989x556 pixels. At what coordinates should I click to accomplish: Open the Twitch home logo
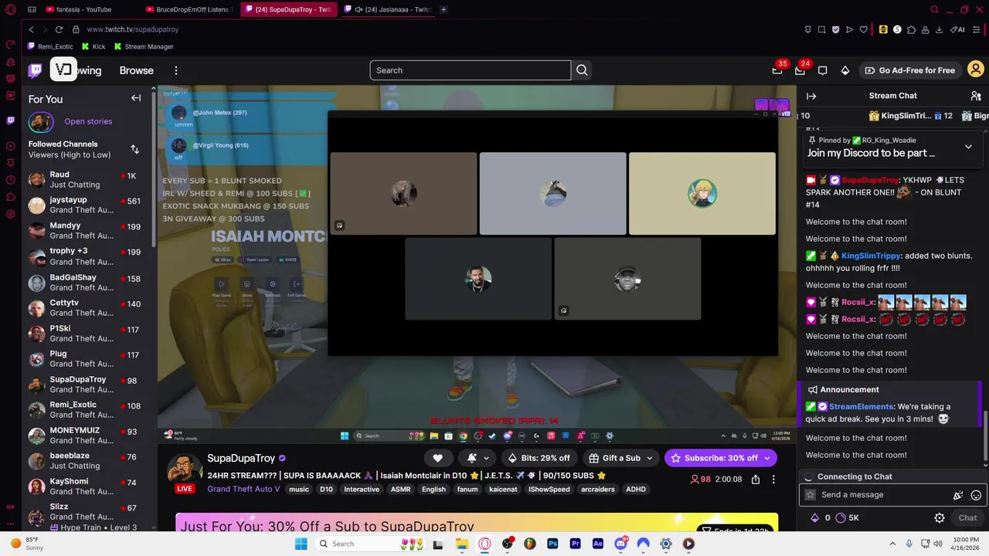point(35,70)
